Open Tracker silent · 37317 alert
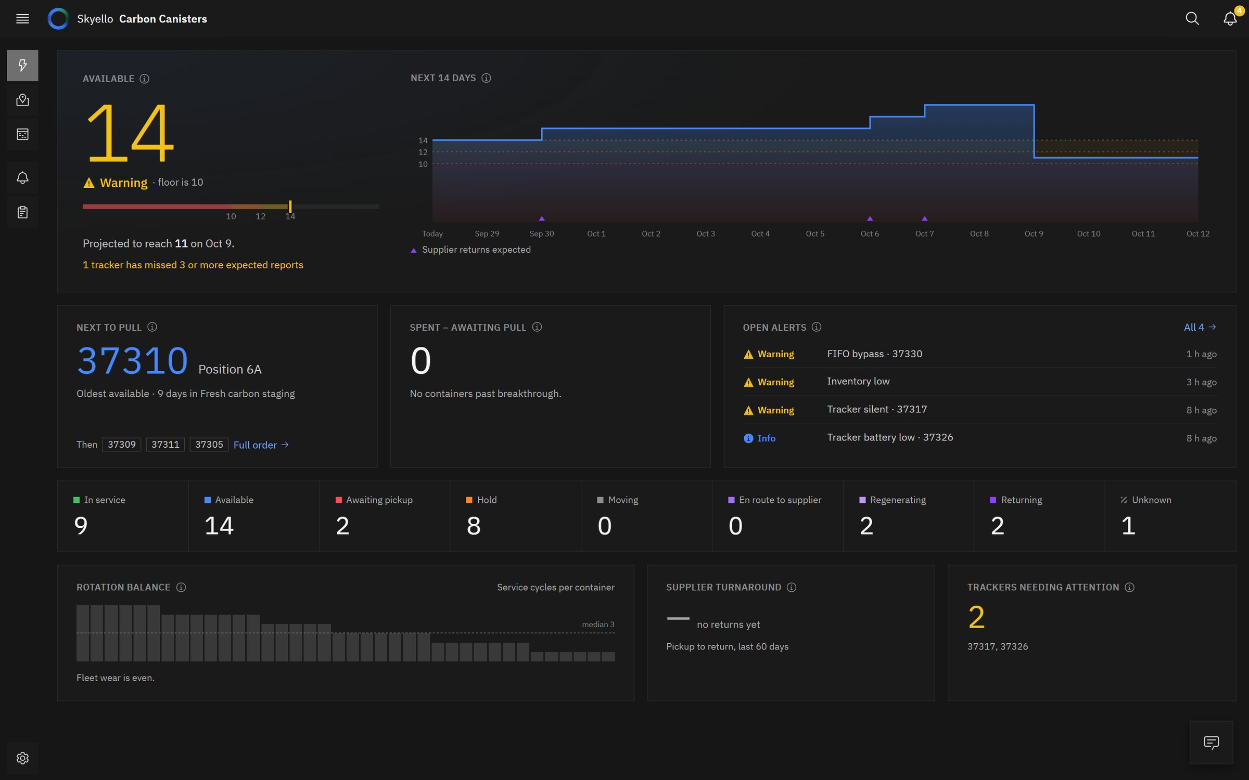1249x780 pixels. point(979,410)
